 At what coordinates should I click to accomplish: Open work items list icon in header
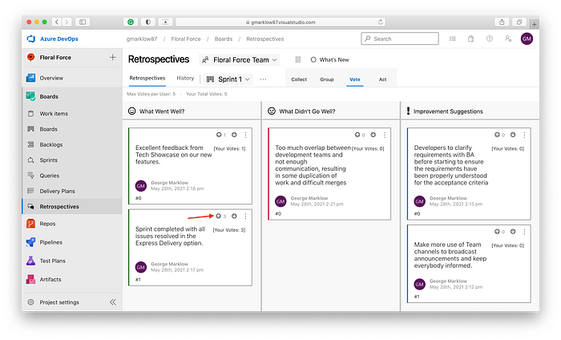(x=453, y=38)
